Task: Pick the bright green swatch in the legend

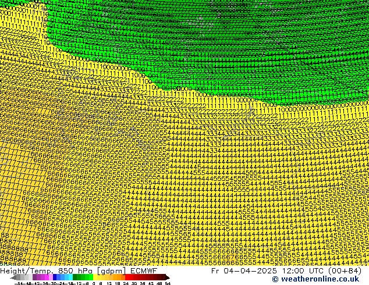Action: (91, 277)
